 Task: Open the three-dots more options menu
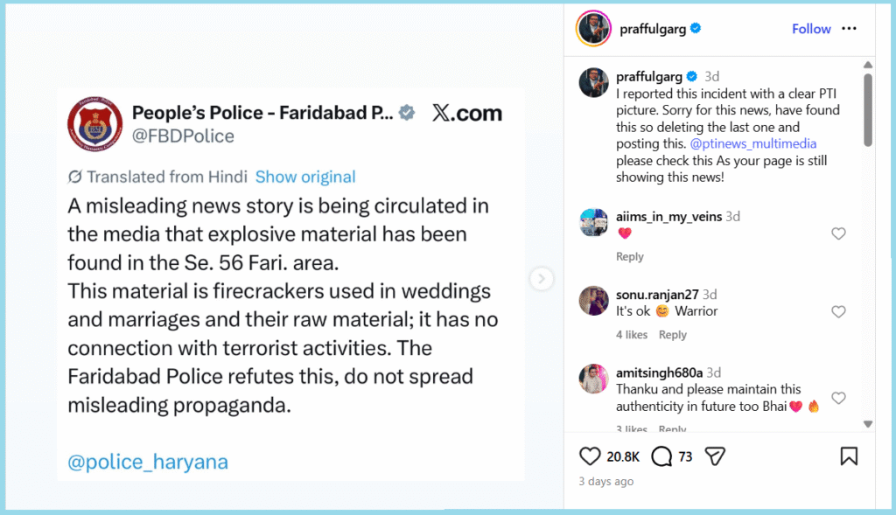[849, 29]
